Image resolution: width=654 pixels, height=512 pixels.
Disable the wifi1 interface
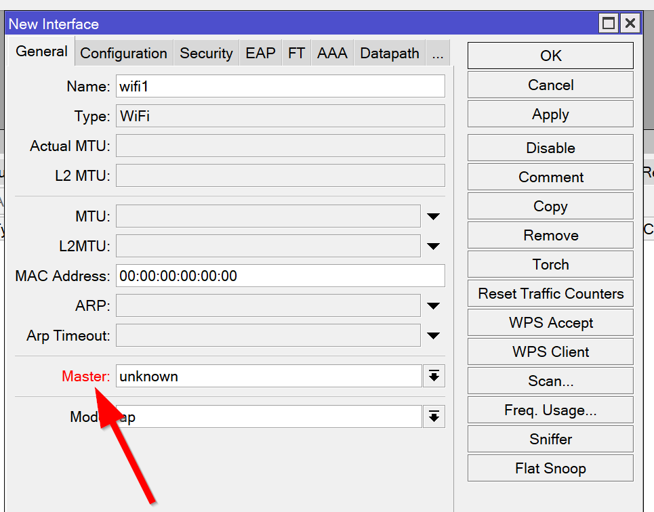tap(550, 148)
